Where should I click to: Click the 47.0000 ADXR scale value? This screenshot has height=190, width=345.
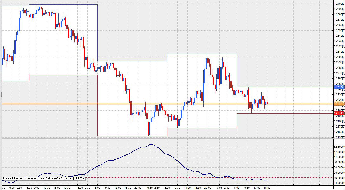[339, 152]
